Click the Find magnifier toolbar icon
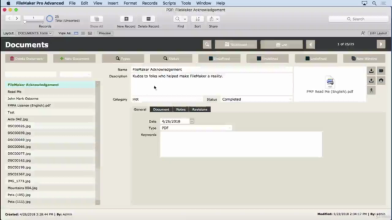This screenshot has width=392, height=220. click(178, 19)
